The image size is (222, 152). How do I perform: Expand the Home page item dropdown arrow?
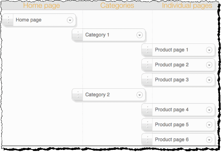click(x=70, y=20)
